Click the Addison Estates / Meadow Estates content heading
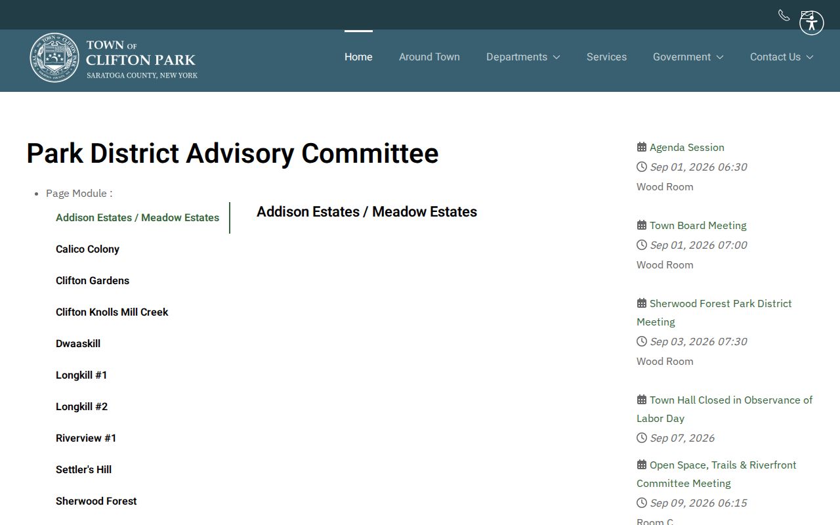Image resolution: width=840 pixels, height=525 pixels. click(x=367, y=212)
